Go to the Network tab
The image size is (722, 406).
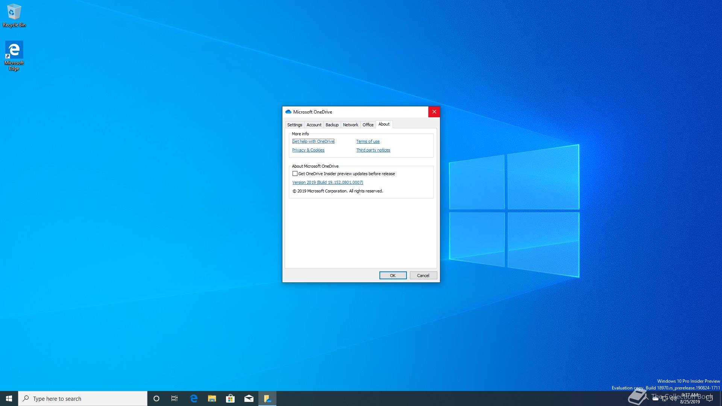[350, 125]
